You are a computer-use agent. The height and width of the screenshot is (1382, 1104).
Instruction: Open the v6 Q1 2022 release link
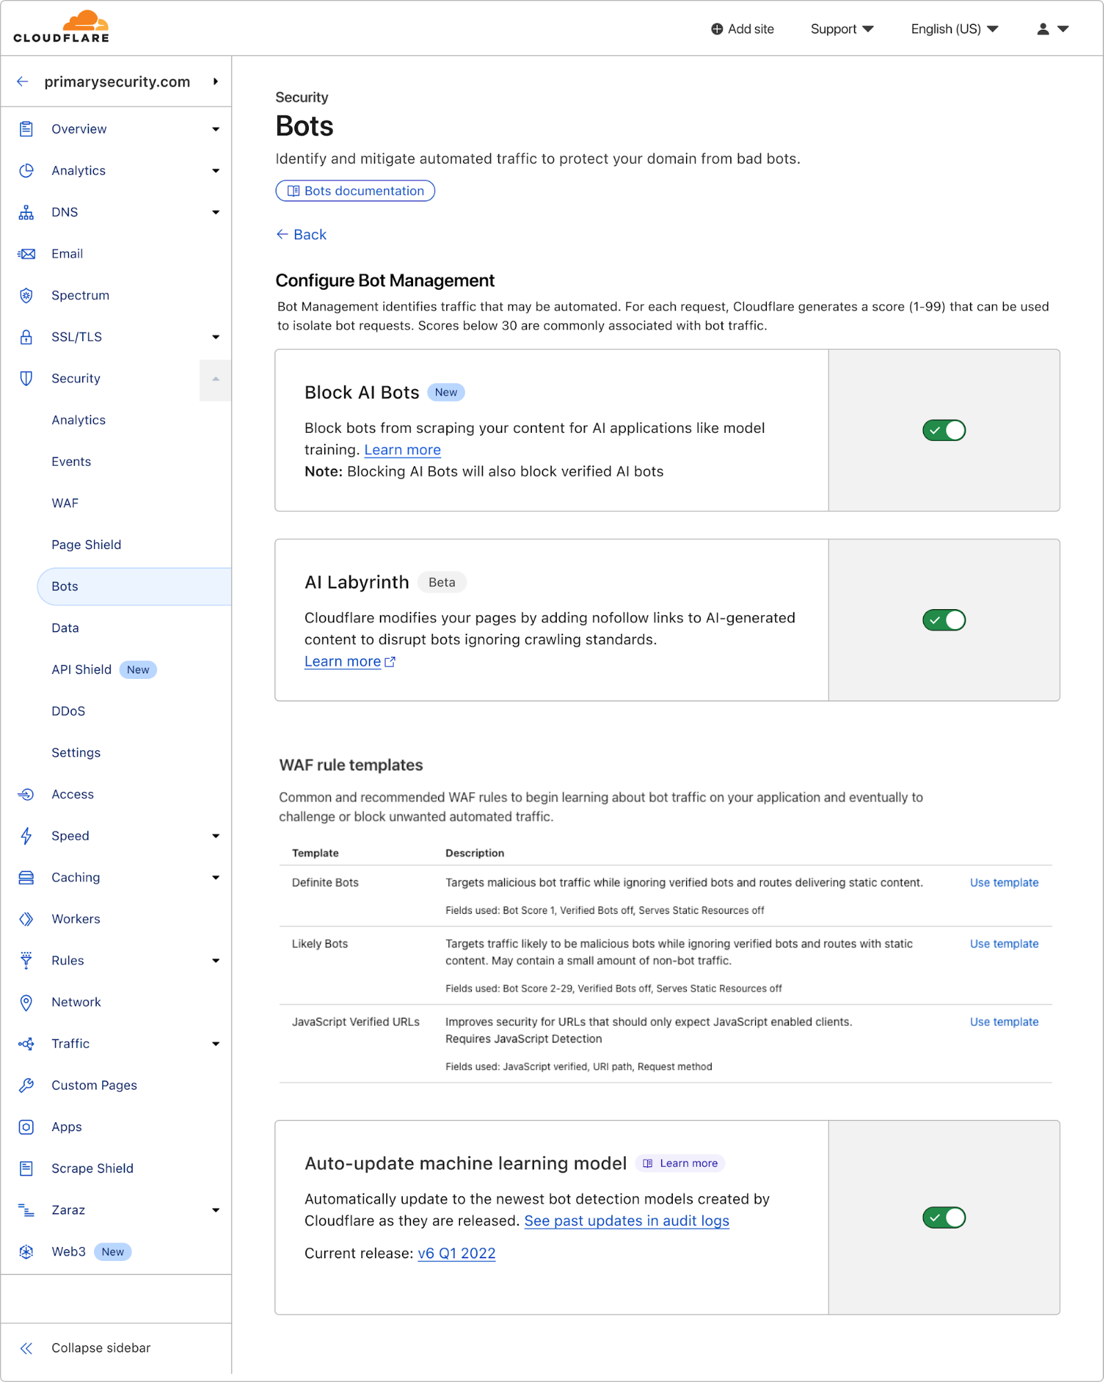pyautogui.click(x=457, y=1253)
